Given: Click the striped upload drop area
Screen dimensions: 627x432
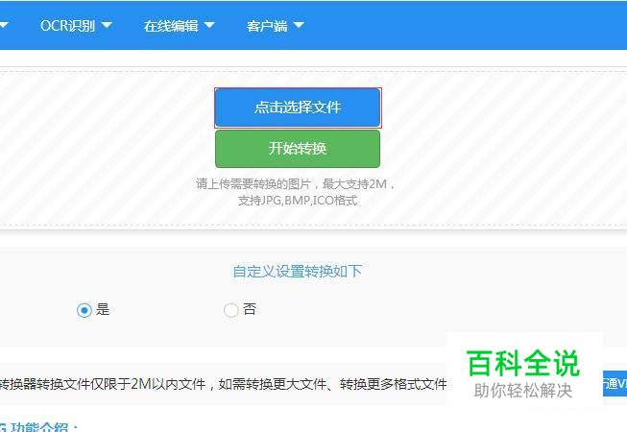Looking at the screenshot, I should pos(313,148).
